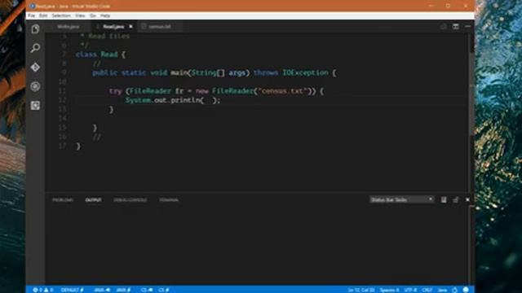Switch to the Read.java editor tab
The height and width of the screenshot is (293, 522).
(113, 27)
